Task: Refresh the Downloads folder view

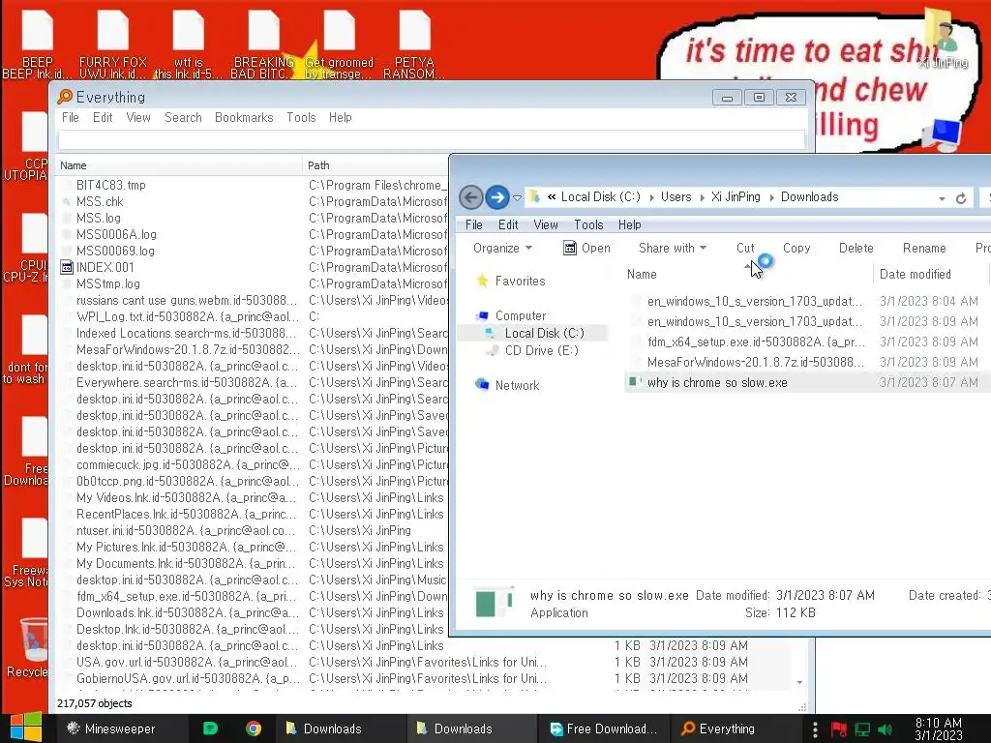Action: [x=961, y=198]
